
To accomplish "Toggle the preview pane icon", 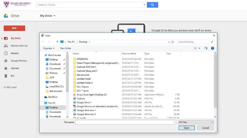I will click(206, 48).
